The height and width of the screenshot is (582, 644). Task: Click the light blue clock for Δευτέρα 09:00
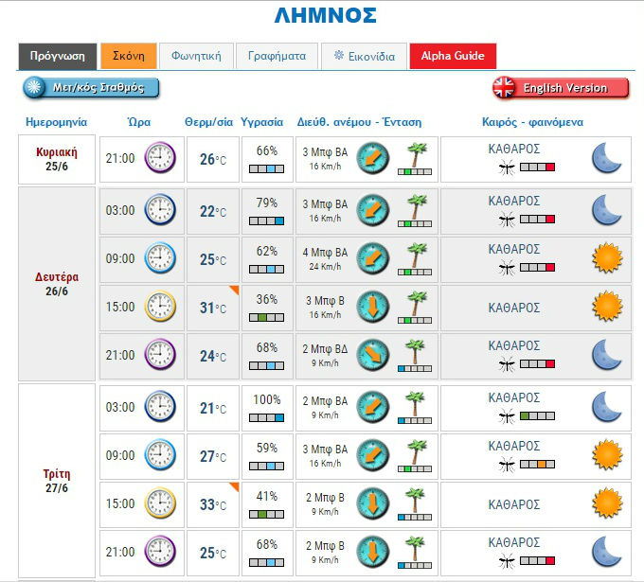160,258
